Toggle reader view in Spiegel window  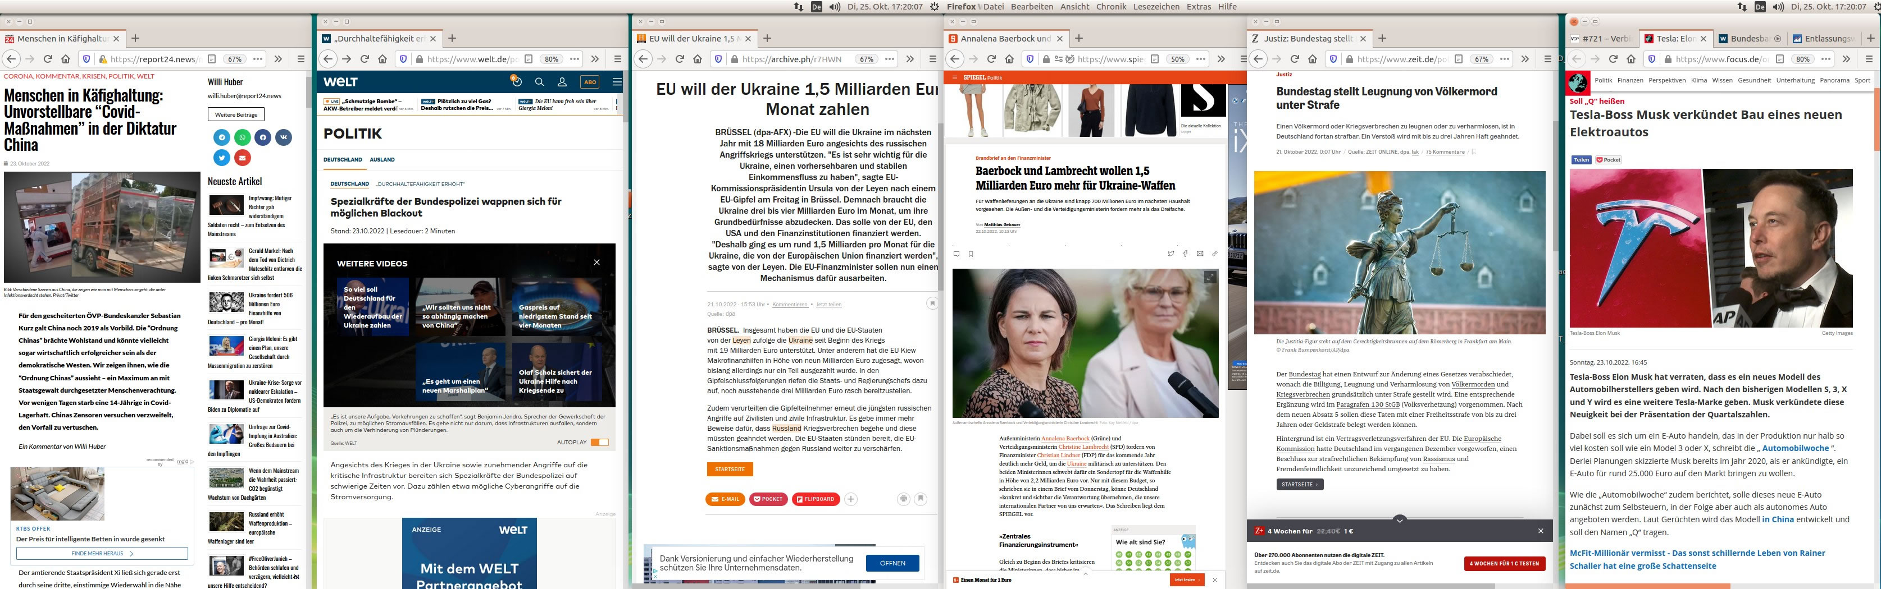[1155, 59]
